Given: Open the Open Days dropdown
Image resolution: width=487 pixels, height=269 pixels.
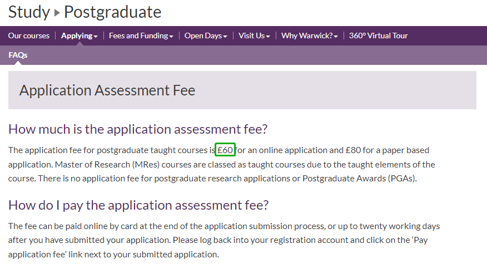Looking at the screenshot, I should tap(206, 36).
